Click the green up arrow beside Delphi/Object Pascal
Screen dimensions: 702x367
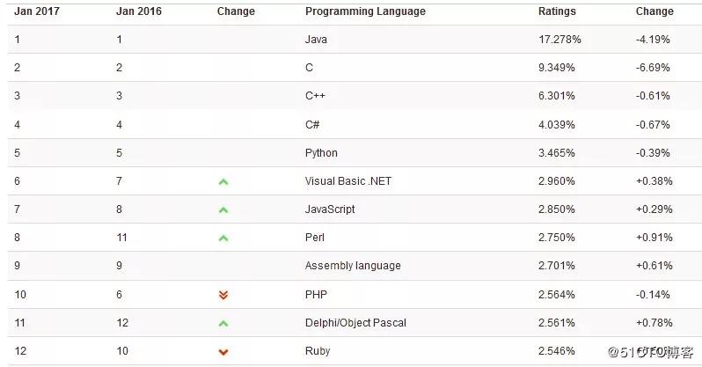(x=223, y=323)
